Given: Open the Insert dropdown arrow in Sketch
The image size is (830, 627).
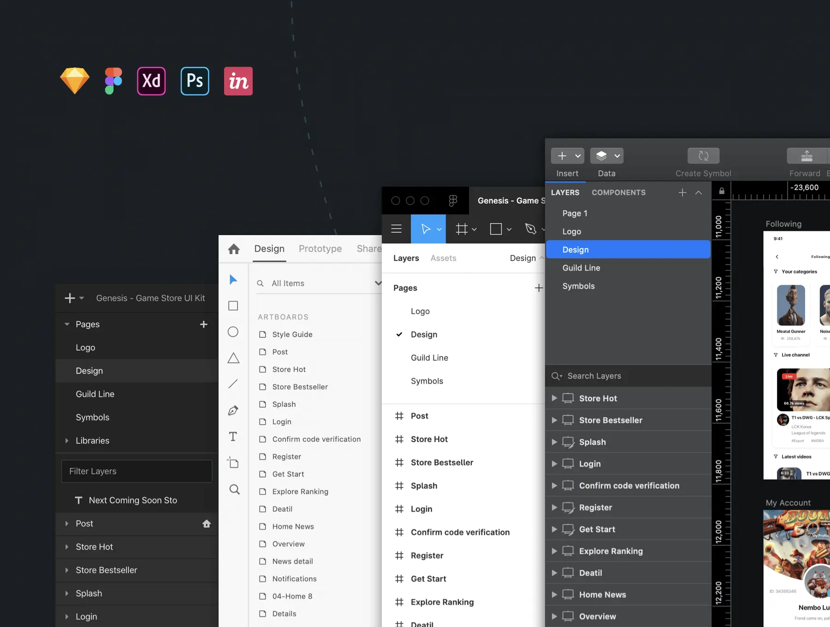Looking at the screenshot, I should point(578,156).
